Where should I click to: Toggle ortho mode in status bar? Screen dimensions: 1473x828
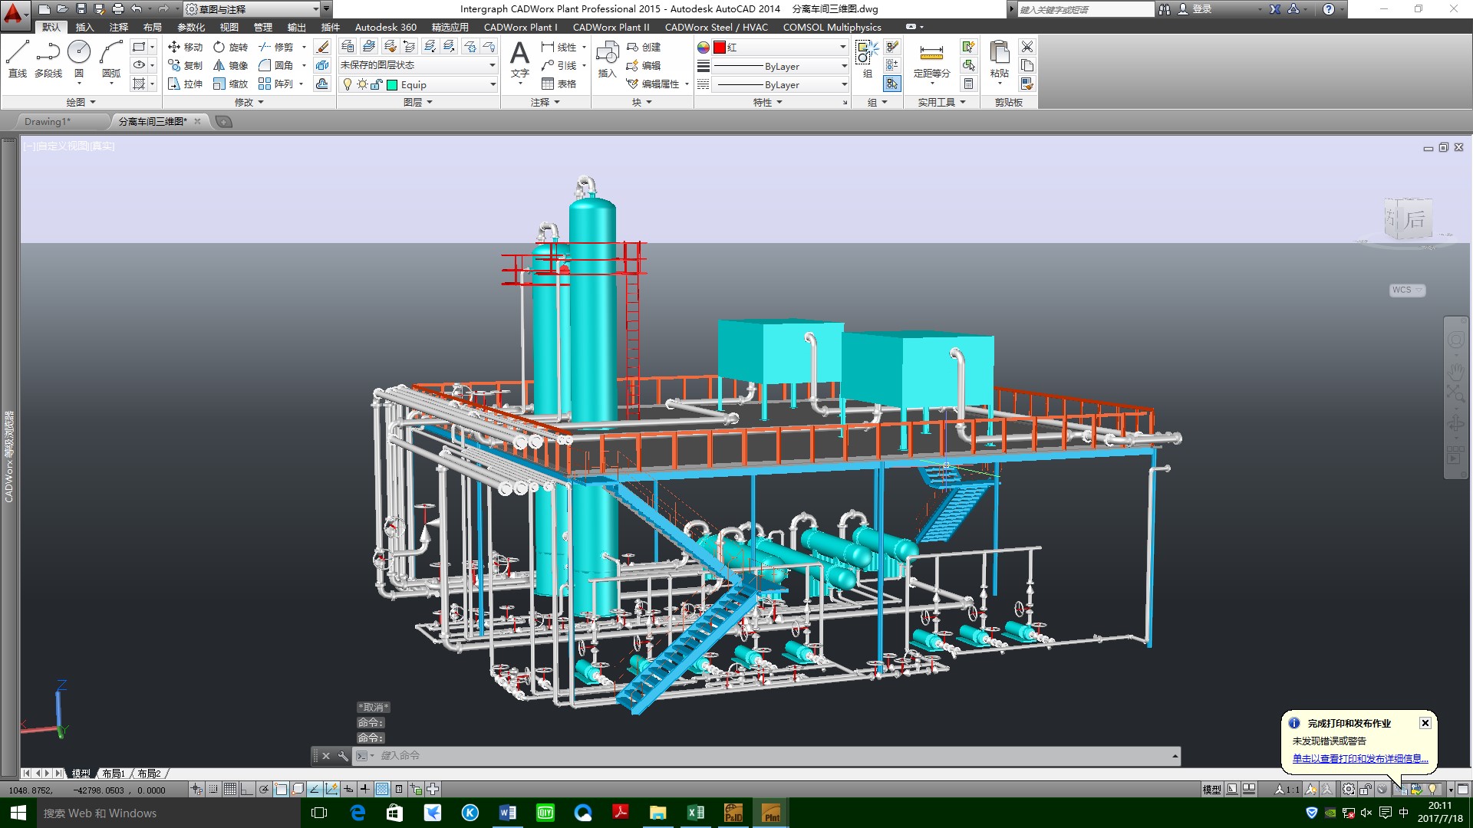[247, 789]
